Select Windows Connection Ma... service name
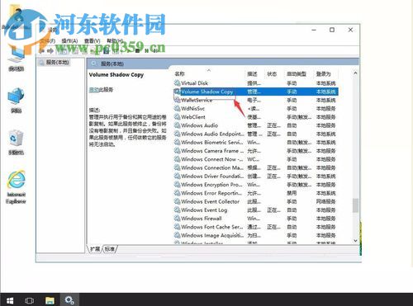Image resolution: width=413 pixels, height=306 pixels. (x=212, y=167)
